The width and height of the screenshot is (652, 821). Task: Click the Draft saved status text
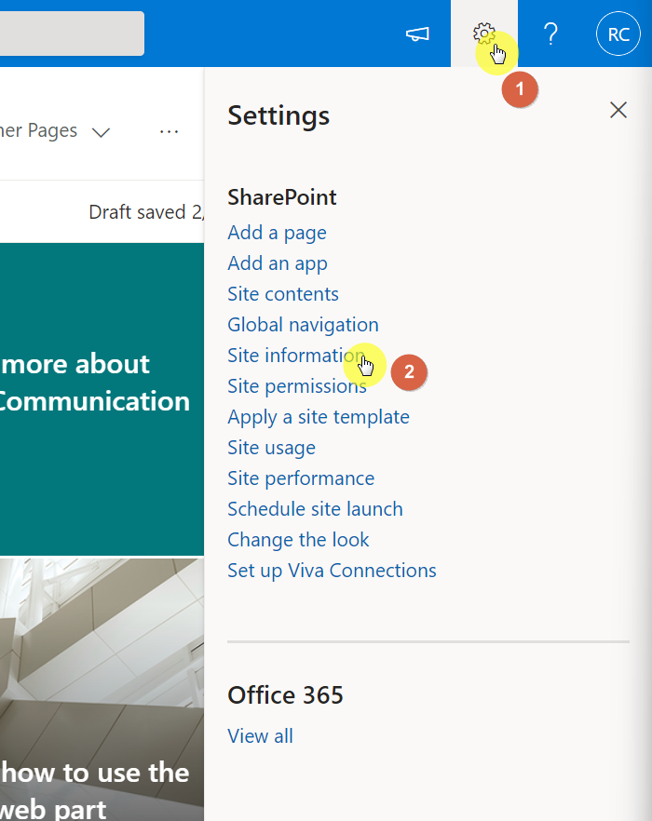[146, 212]
